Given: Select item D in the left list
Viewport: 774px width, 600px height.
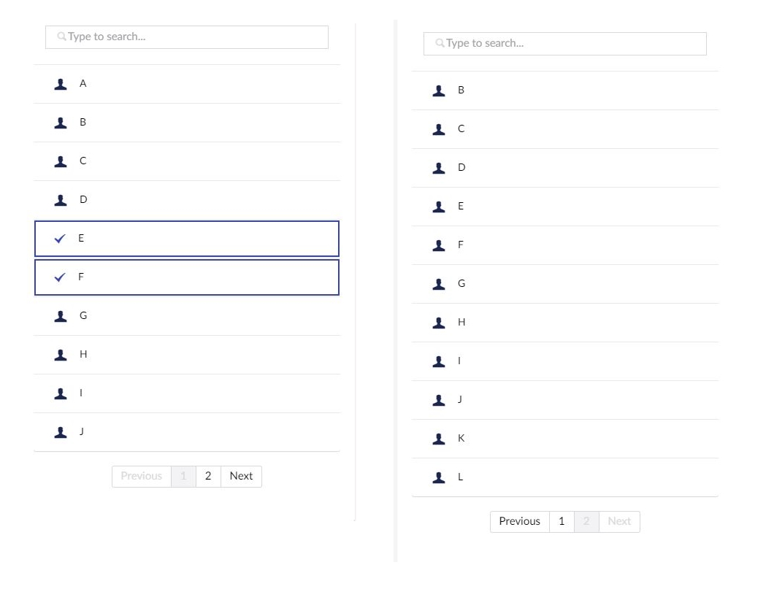Looking at the screenshot, I should [x=187, y=200].
